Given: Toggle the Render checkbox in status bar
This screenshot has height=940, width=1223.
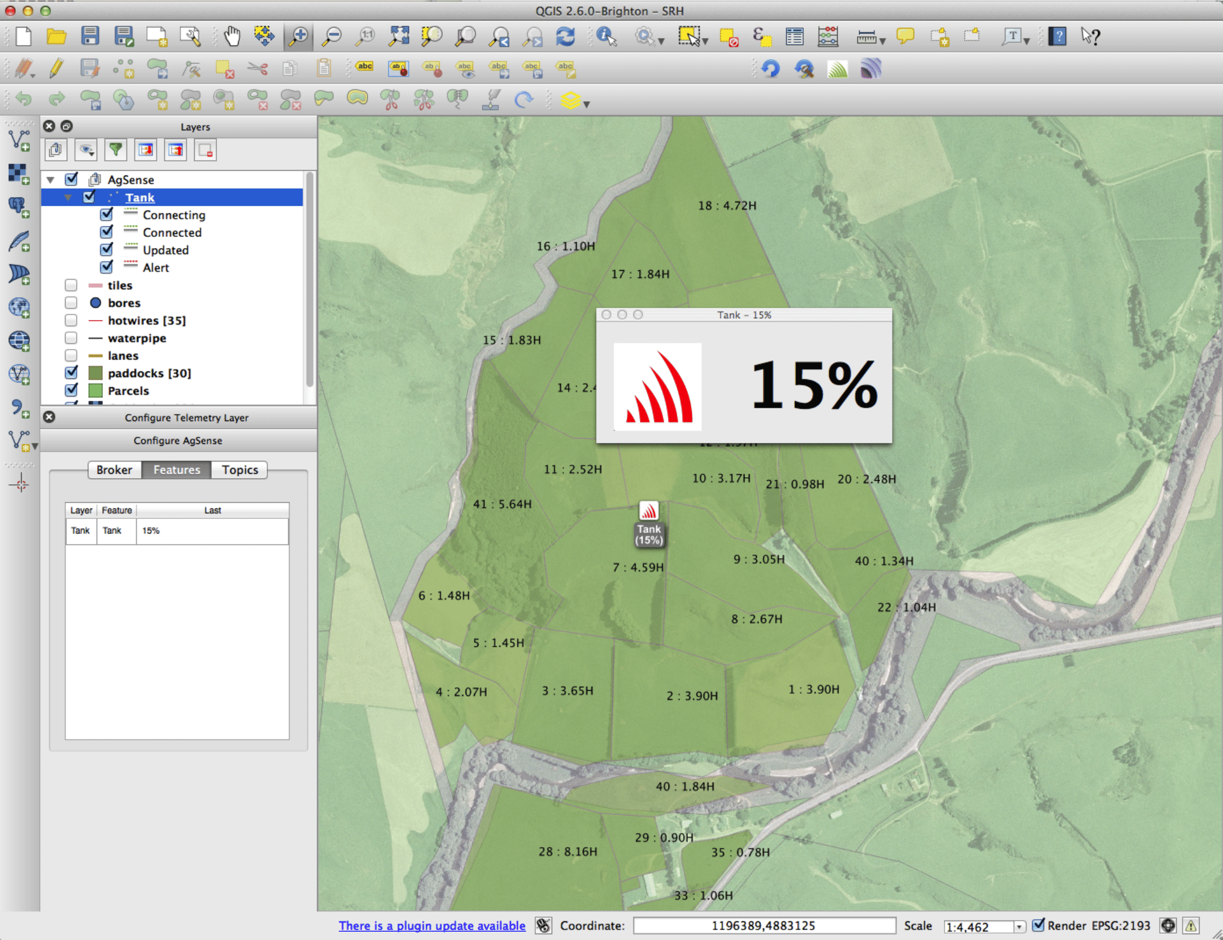Looking at the screenshot, I should pos(1039,925).
